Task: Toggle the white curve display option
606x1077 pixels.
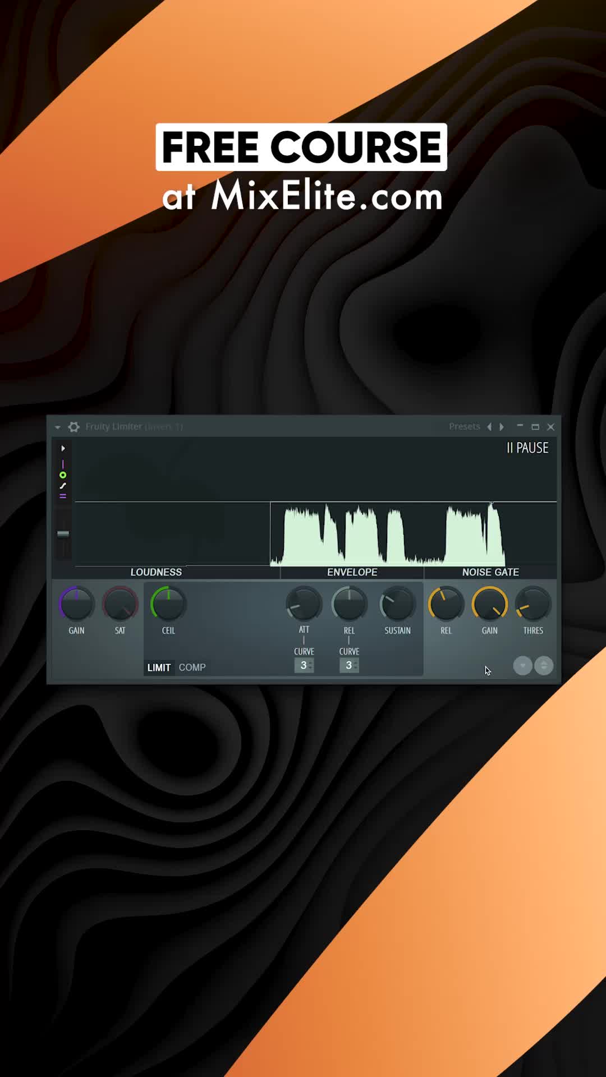Action: (63, 486)
